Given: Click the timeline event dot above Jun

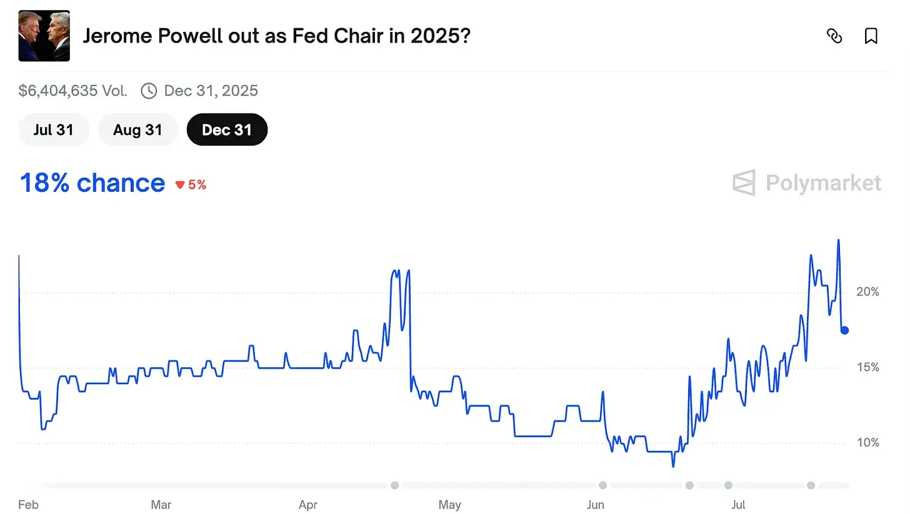Looking at the screenshot, I should pos(602,485).
